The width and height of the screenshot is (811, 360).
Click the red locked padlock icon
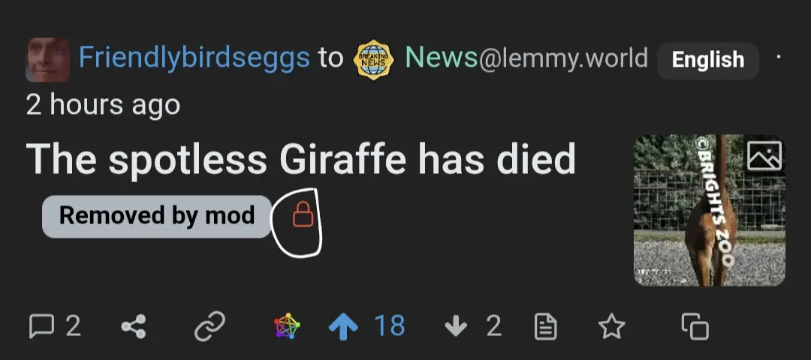(x=303, y=215)
